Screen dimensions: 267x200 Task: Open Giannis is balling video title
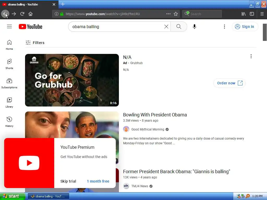point(177,172)
